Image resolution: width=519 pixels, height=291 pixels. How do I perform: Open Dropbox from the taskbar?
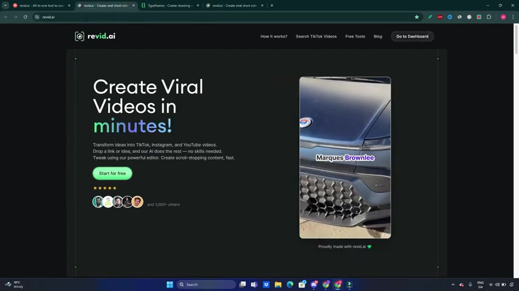click(266, 284)
